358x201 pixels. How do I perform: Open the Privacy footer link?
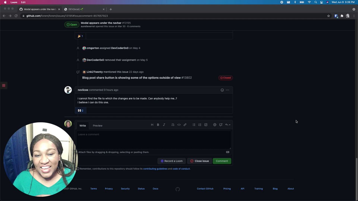[x=109, y=189]
